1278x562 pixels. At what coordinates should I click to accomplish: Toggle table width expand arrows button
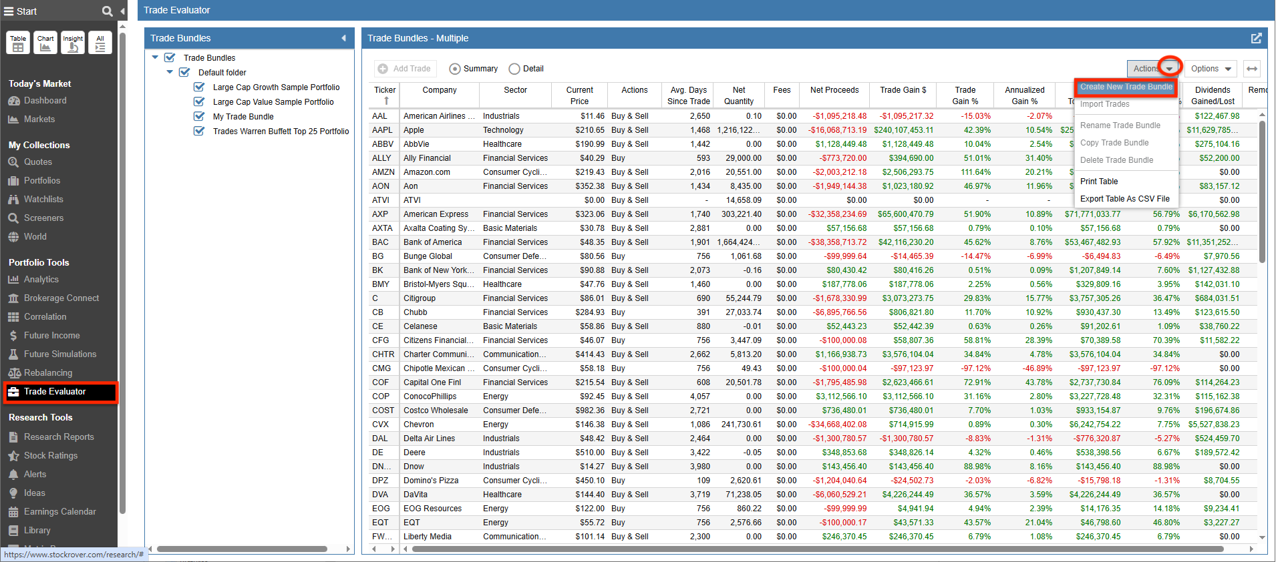coord(1252,69)
